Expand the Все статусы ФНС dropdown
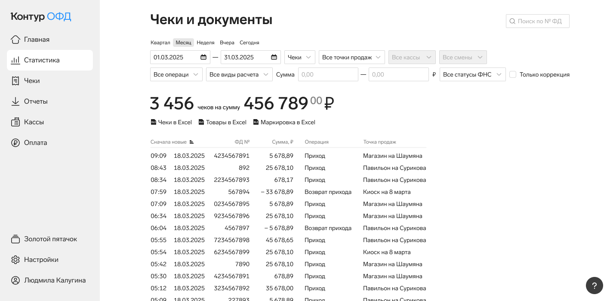The height and width of the screenshot is (301, 610). (473, 74)
